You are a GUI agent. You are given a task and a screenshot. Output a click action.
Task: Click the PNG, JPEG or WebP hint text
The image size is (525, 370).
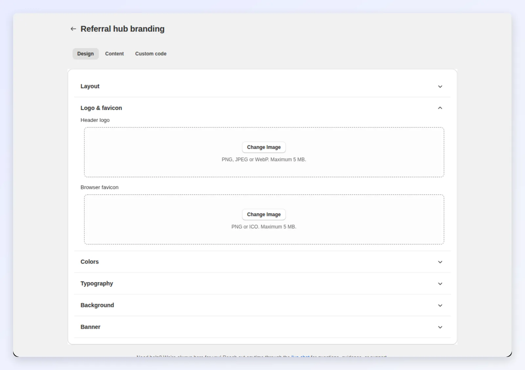click(264, 159)
